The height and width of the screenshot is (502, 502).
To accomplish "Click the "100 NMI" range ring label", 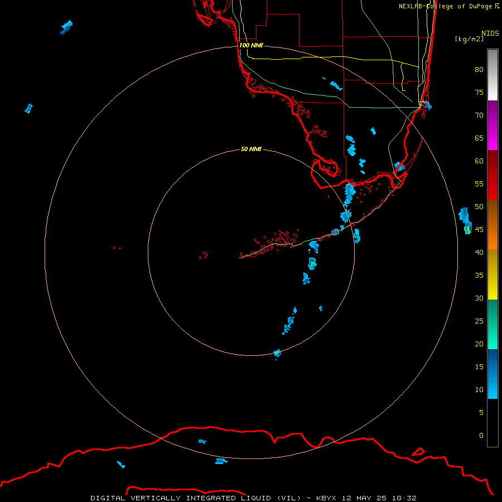I will [x=251, y=46].
